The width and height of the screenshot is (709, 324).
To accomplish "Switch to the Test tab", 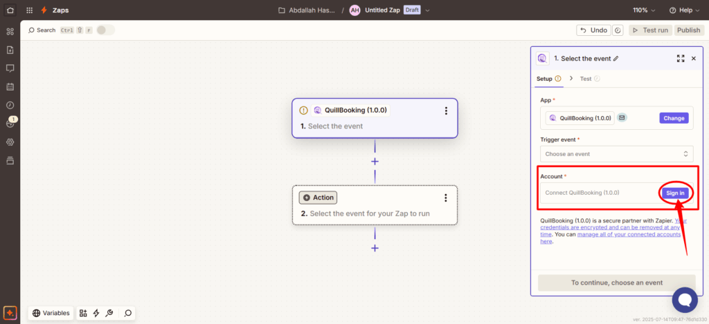I will point(586,79).
